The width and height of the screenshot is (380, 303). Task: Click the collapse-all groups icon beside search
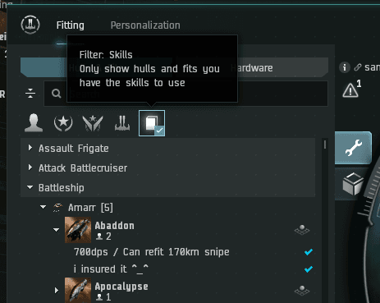[30, 94]
